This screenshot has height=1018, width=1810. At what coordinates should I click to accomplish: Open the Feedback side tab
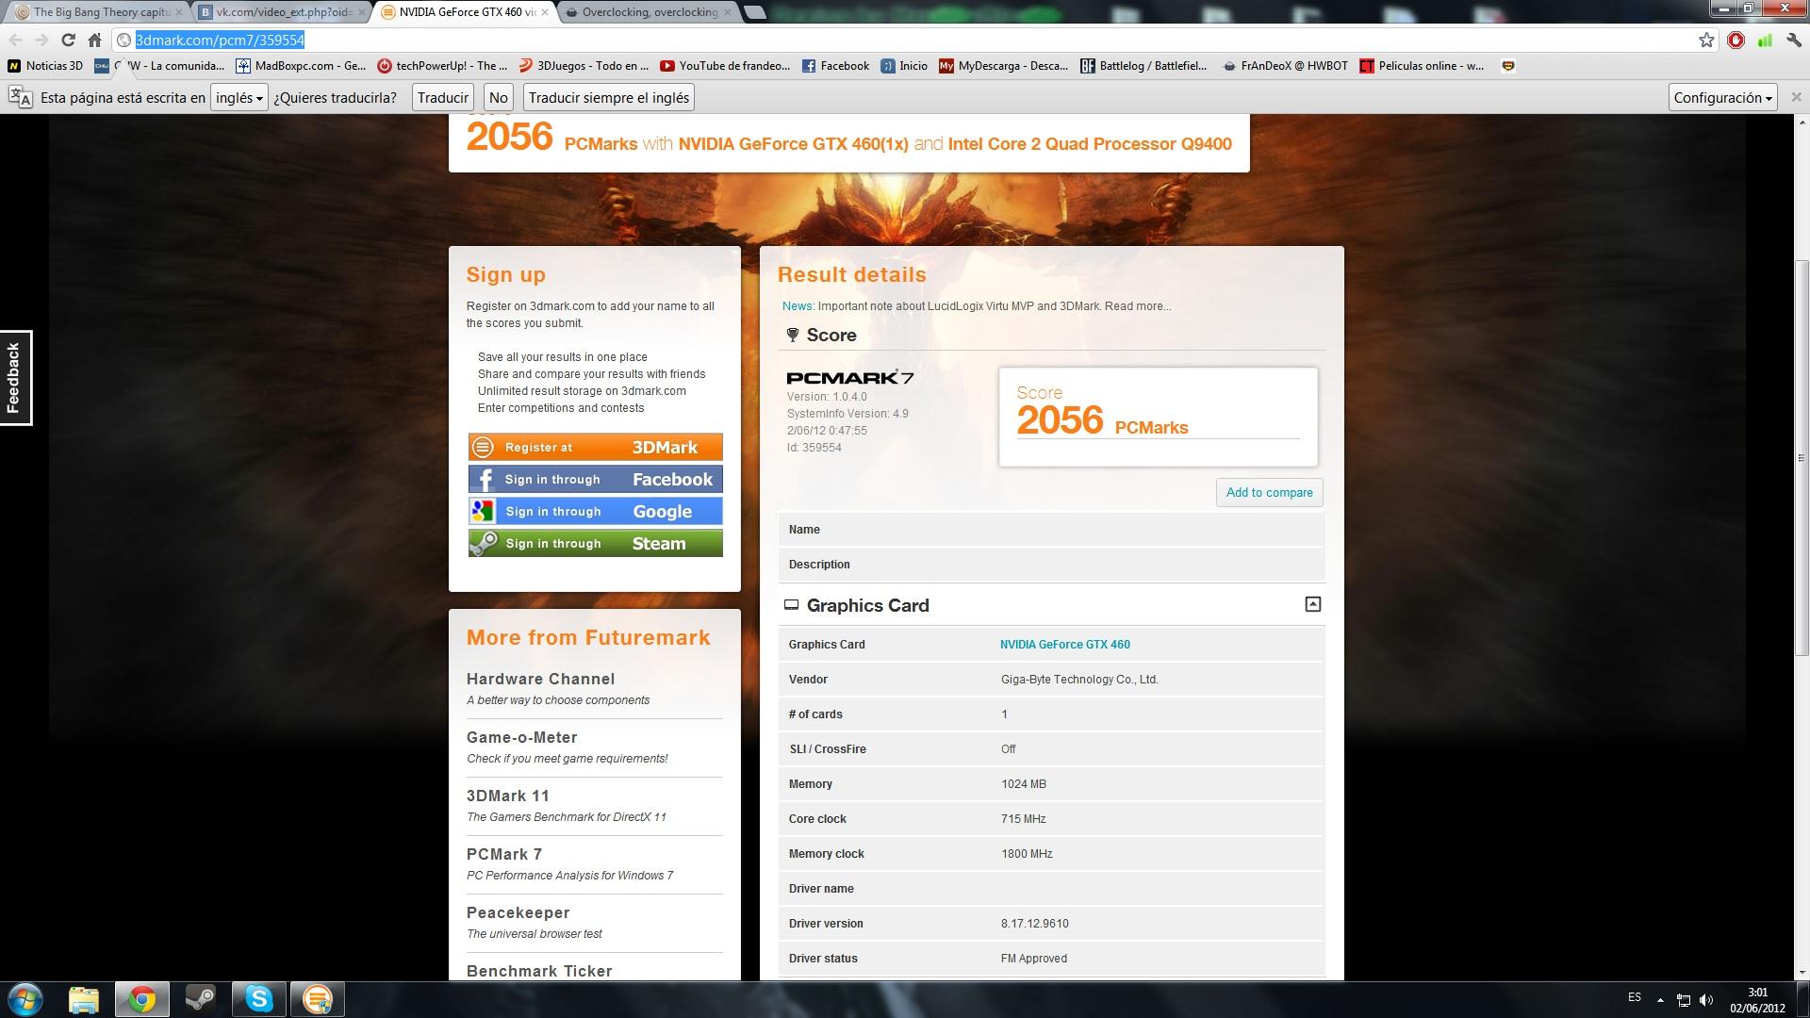pos(14,377)
